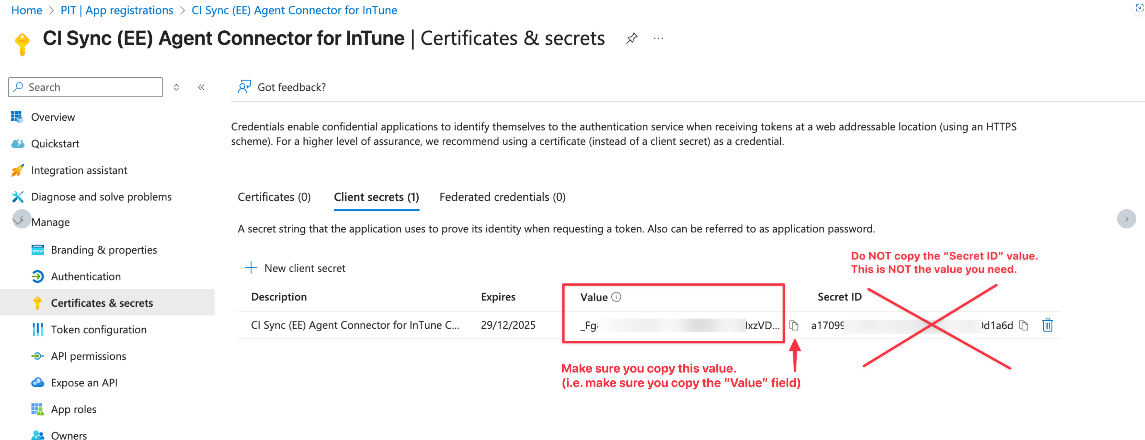This screenshot has height=440, width=1145.
Task: Click the Quickstart cloud icon
Action: click(17, 144)
